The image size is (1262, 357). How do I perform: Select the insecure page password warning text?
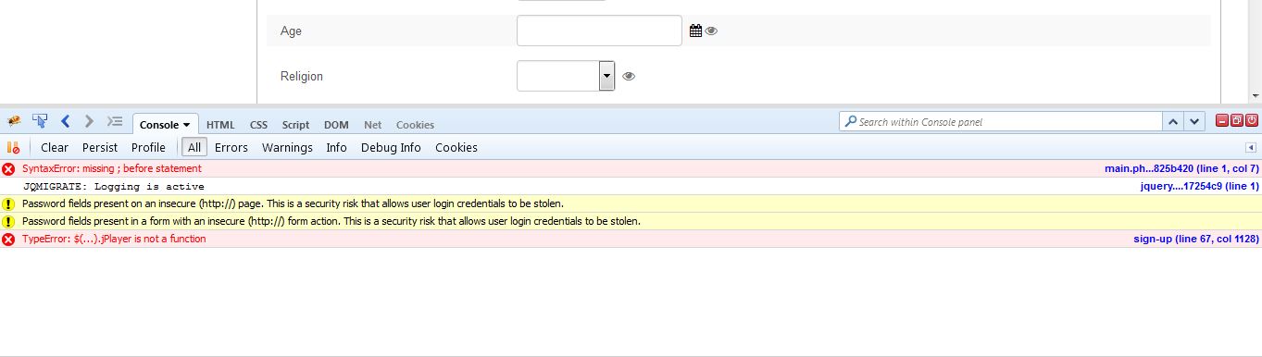293,203
